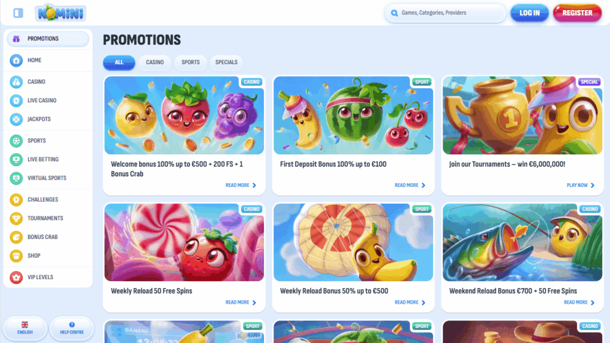Screen dimensions: 610x343
Task: View VIP Levels crown icon
Action: pyautogui.click(x=16, y=277)
